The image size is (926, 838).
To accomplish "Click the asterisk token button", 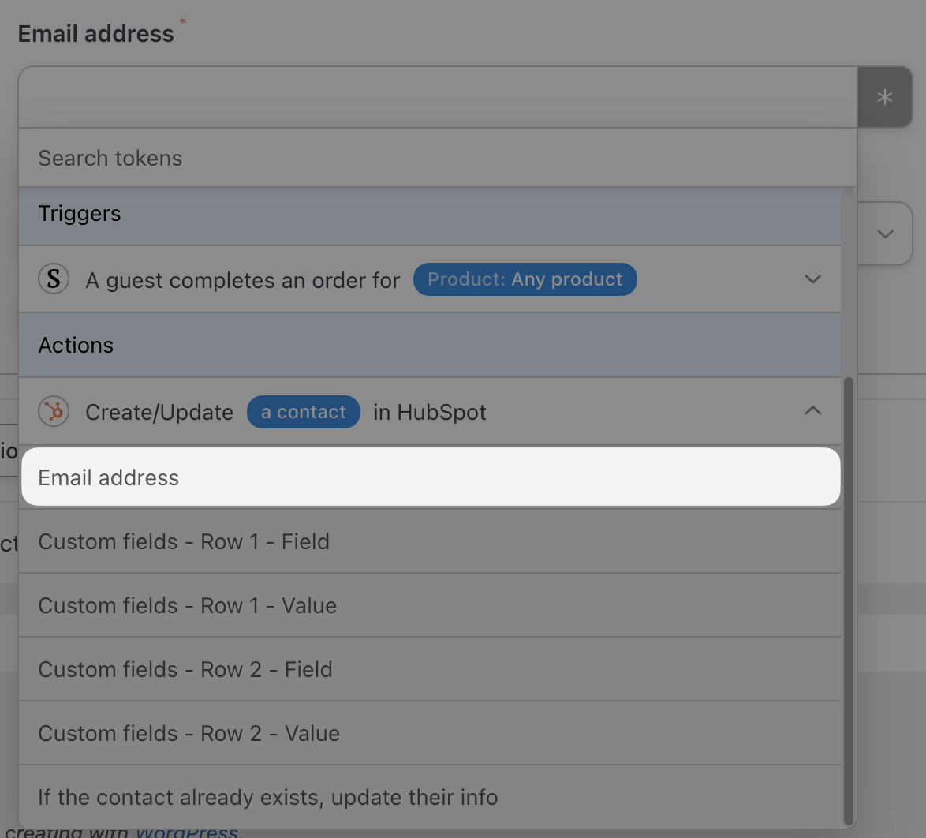I will (x=885, y=97).
